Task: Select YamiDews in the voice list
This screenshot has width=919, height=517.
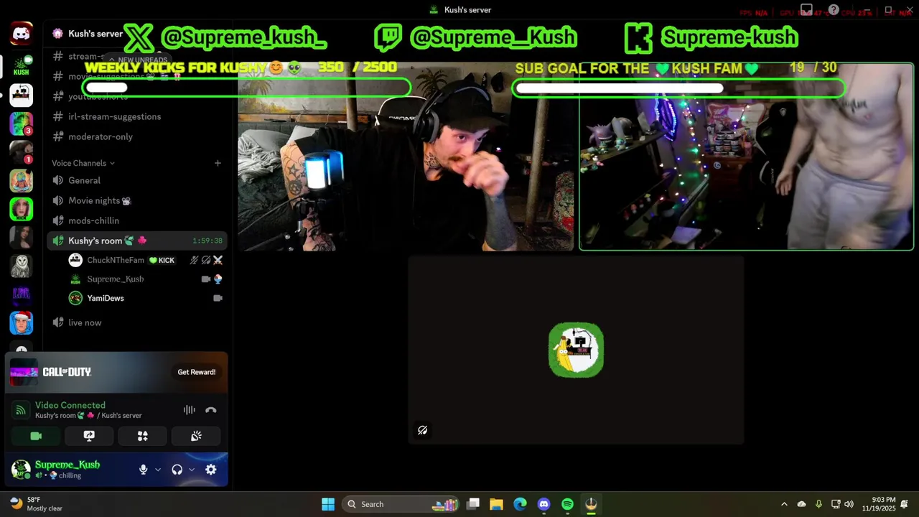Action: coord(106,298)
